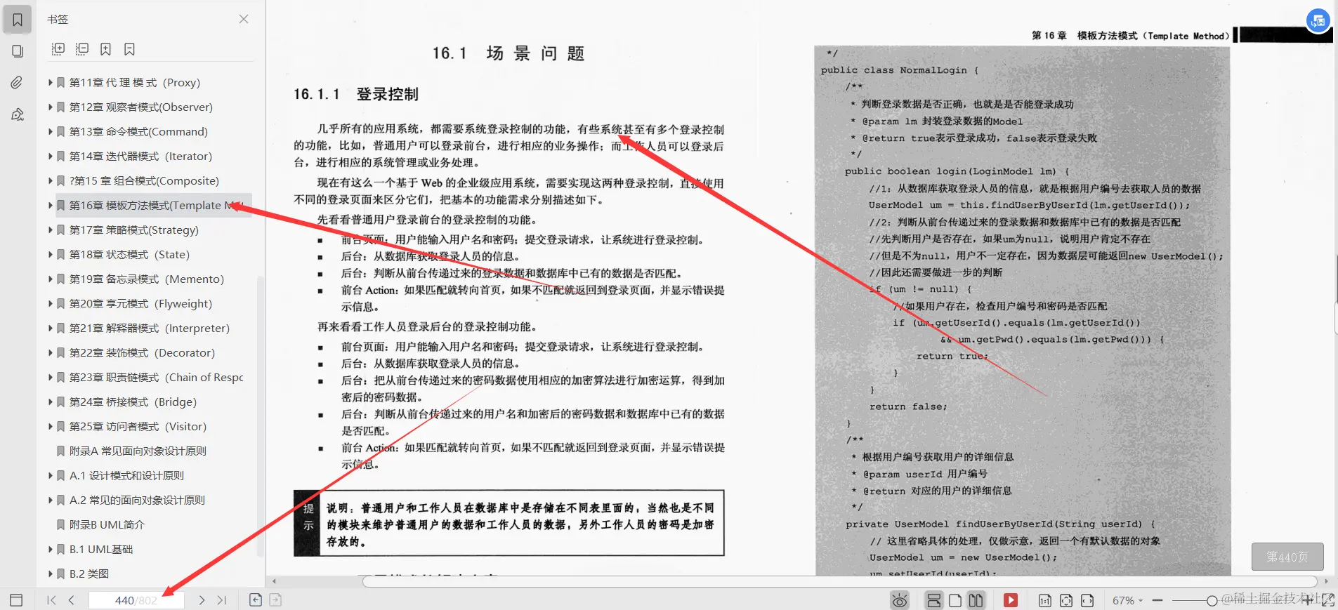Click the page number field 440/802
Screen dimensions: 1338x610
click(136, 600)
